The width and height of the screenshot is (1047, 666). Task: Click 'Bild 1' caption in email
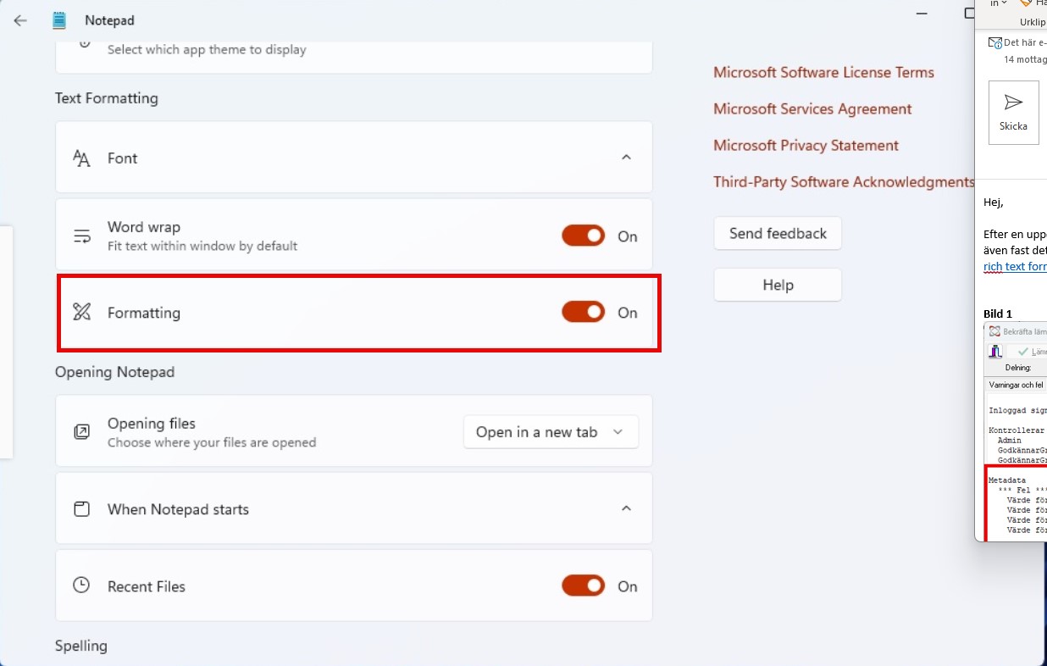pyautogui.click(x=998, y=314)
